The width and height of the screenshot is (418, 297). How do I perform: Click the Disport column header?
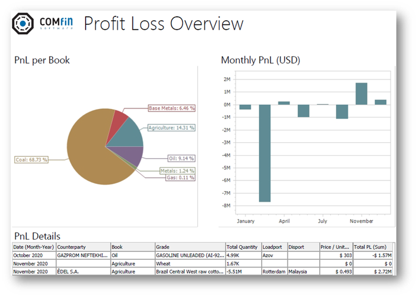pos(303,247)
